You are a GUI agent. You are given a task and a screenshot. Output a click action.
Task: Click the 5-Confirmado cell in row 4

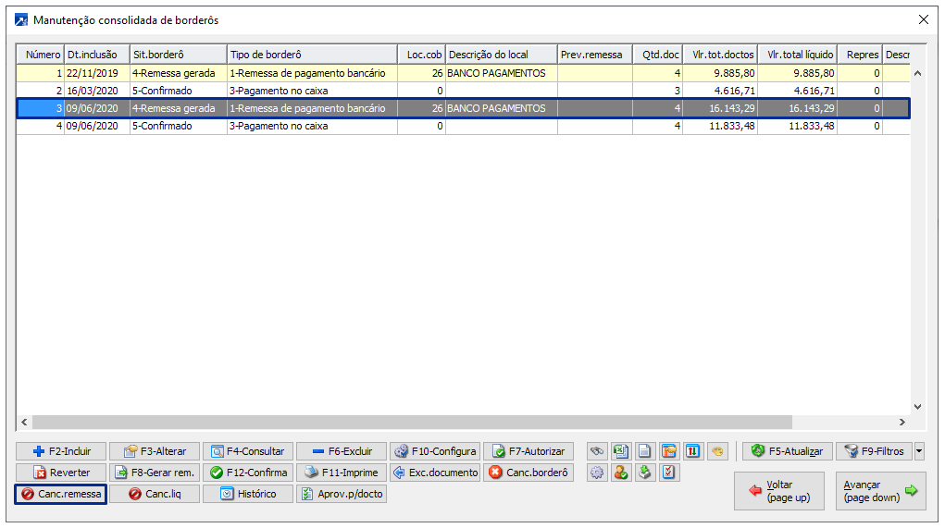pyautogui.click(x=178, y=126)
